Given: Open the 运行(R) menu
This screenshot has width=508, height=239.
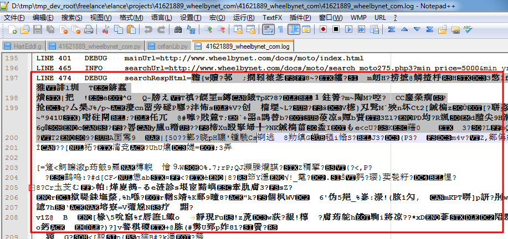Looking at the screenshot, I should tap(244, 17).
